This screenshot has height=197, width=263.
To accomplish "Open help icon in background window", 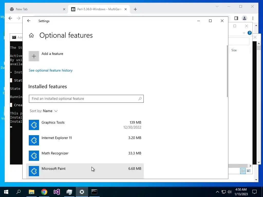I will [x=250, y=33].
